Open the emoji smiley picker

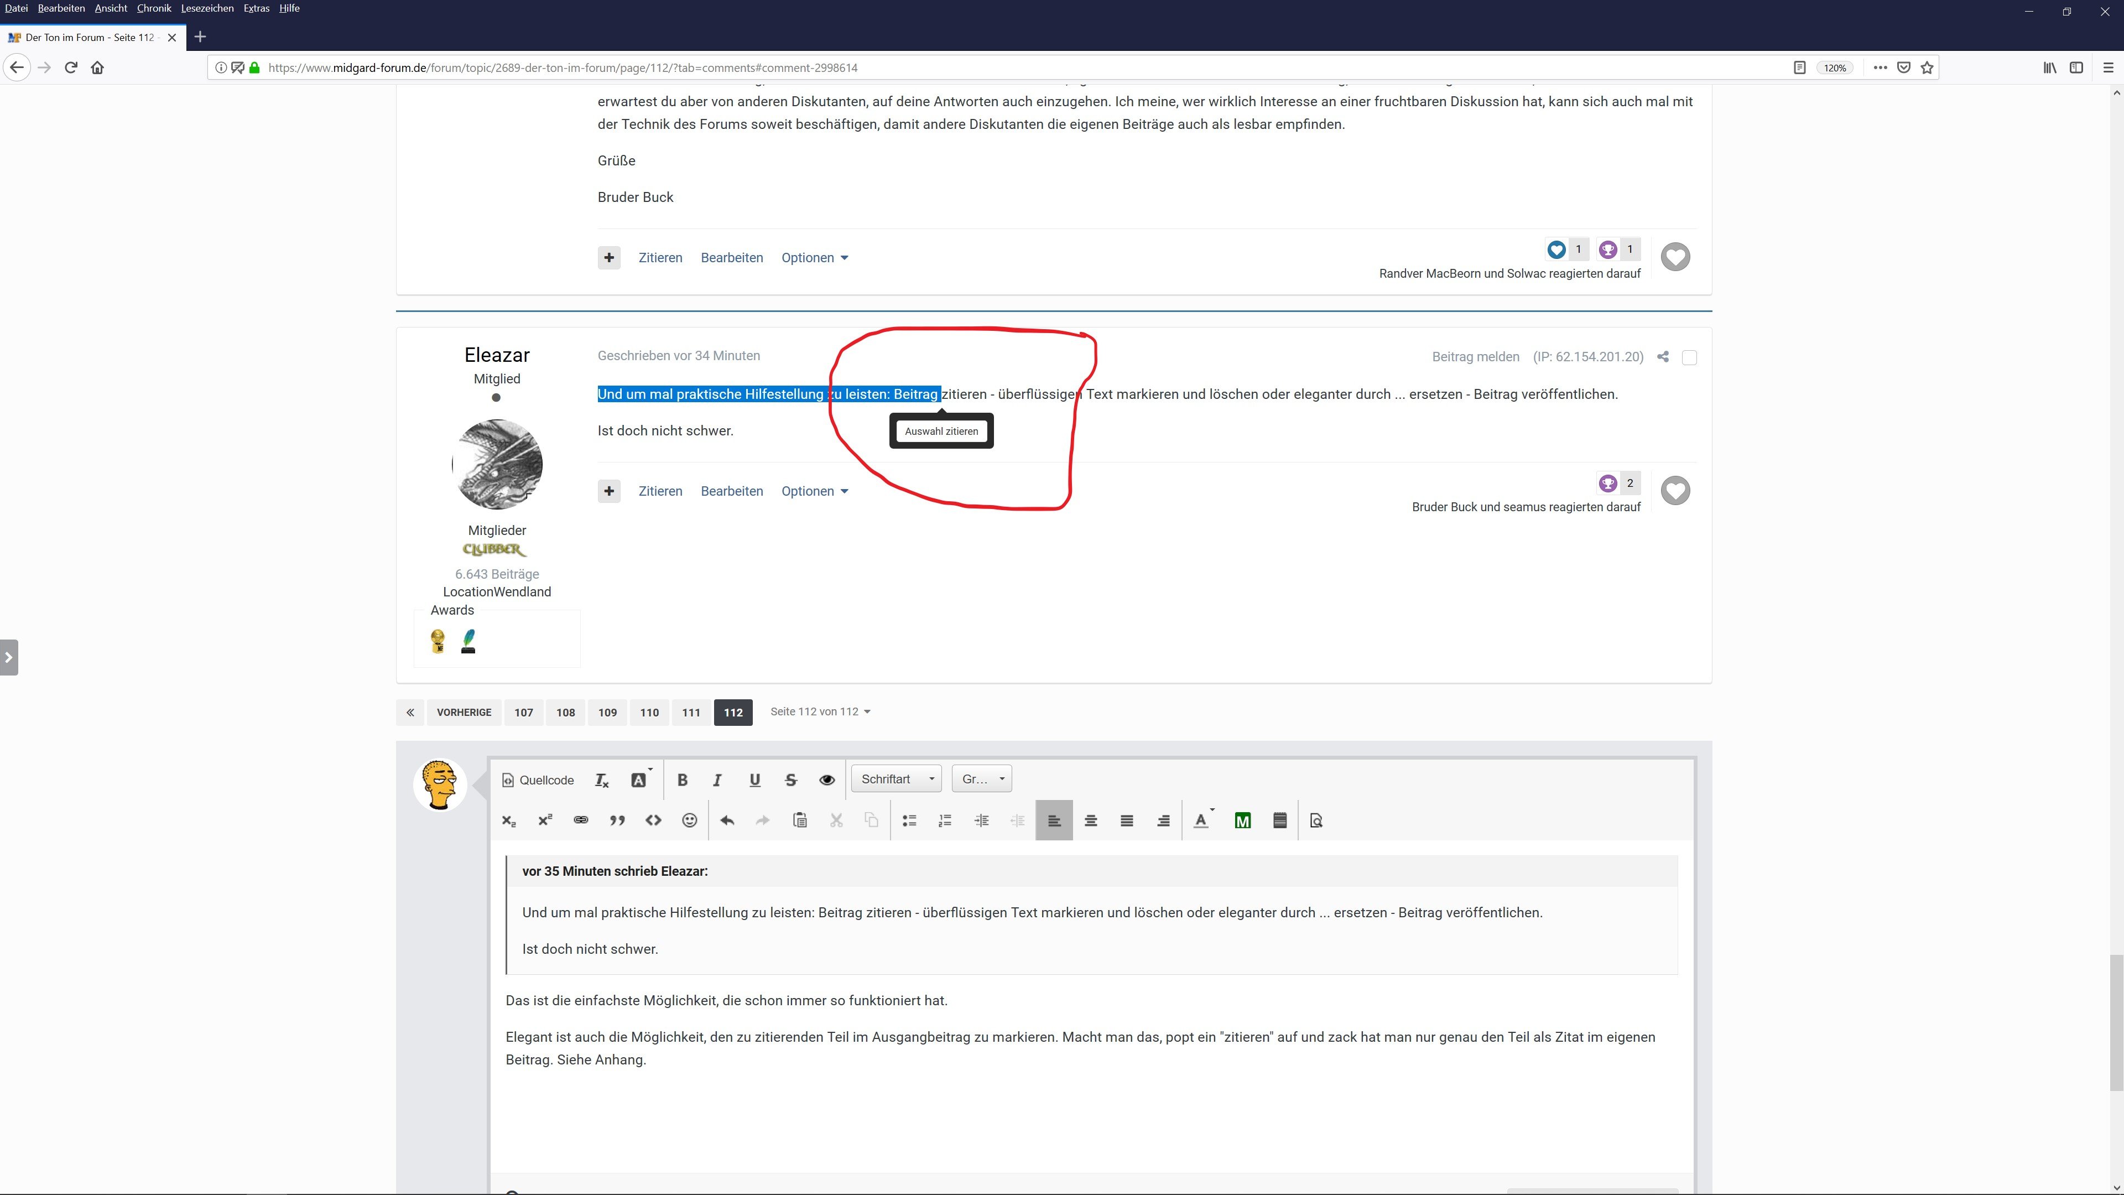(689, 820)
